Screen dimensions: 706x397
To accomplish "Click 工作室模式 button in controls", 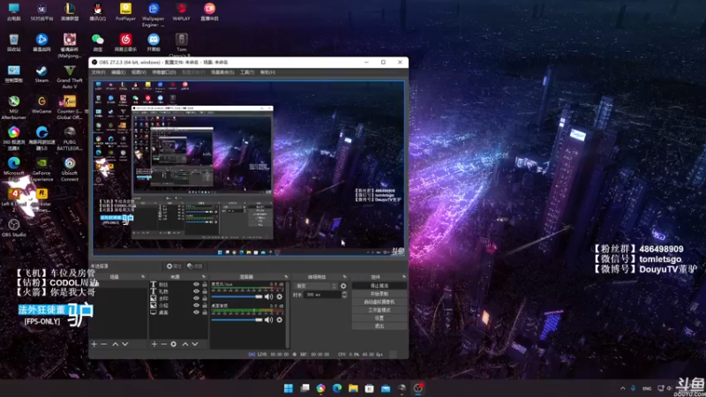I will 379,311.
